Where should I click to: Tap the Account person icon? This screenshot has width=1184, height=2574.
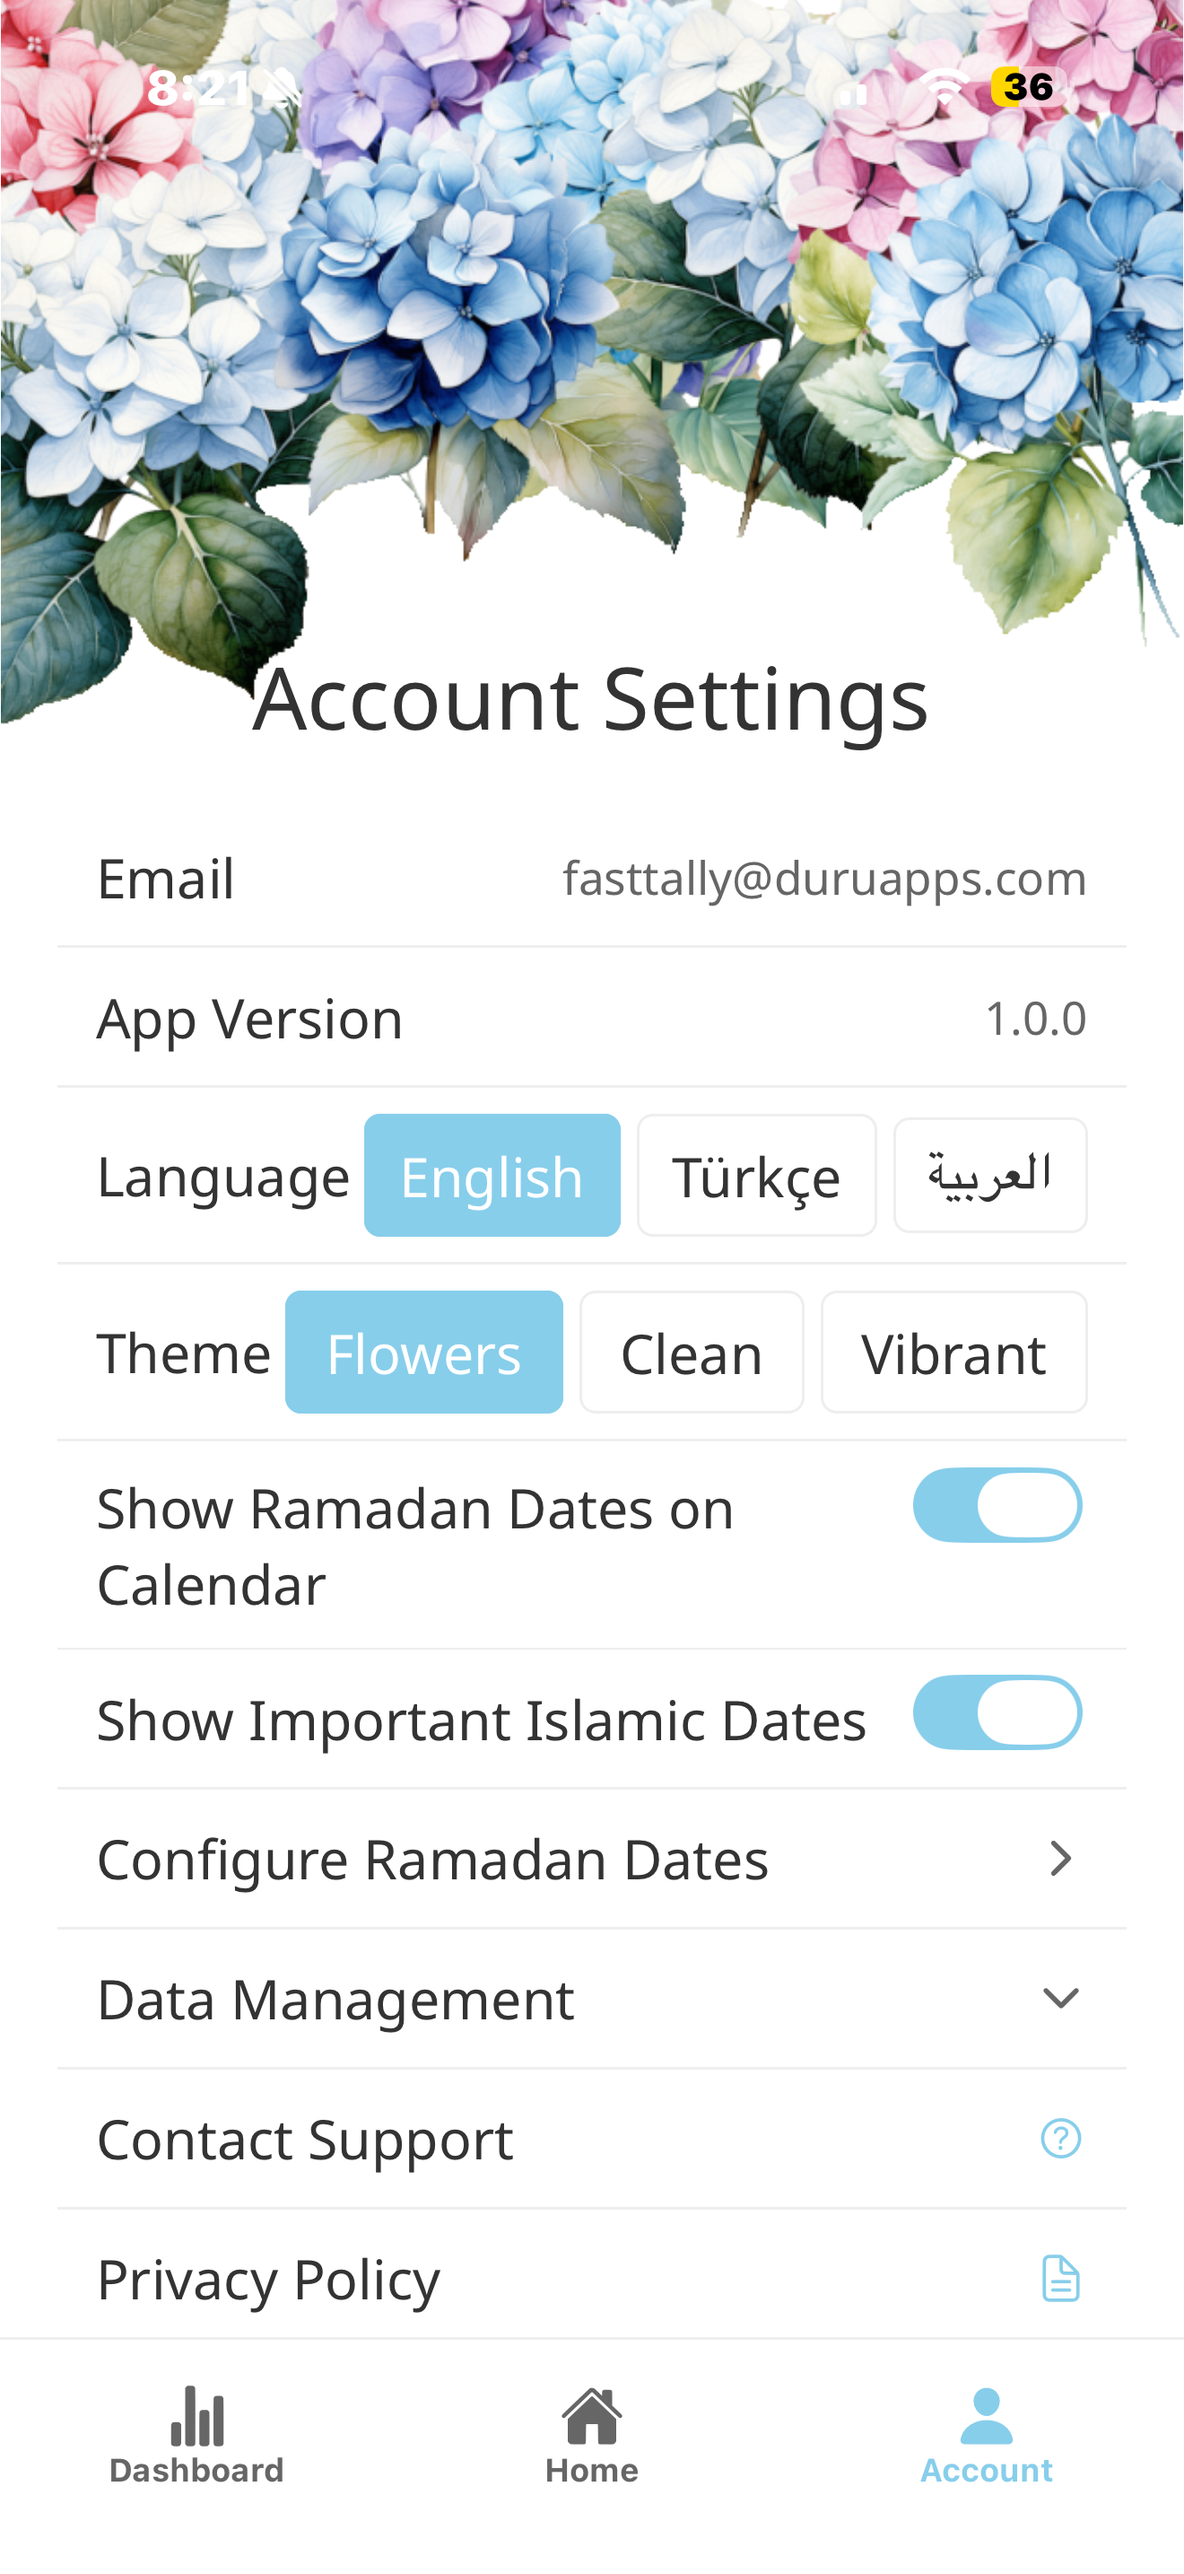pos(987,2416)
